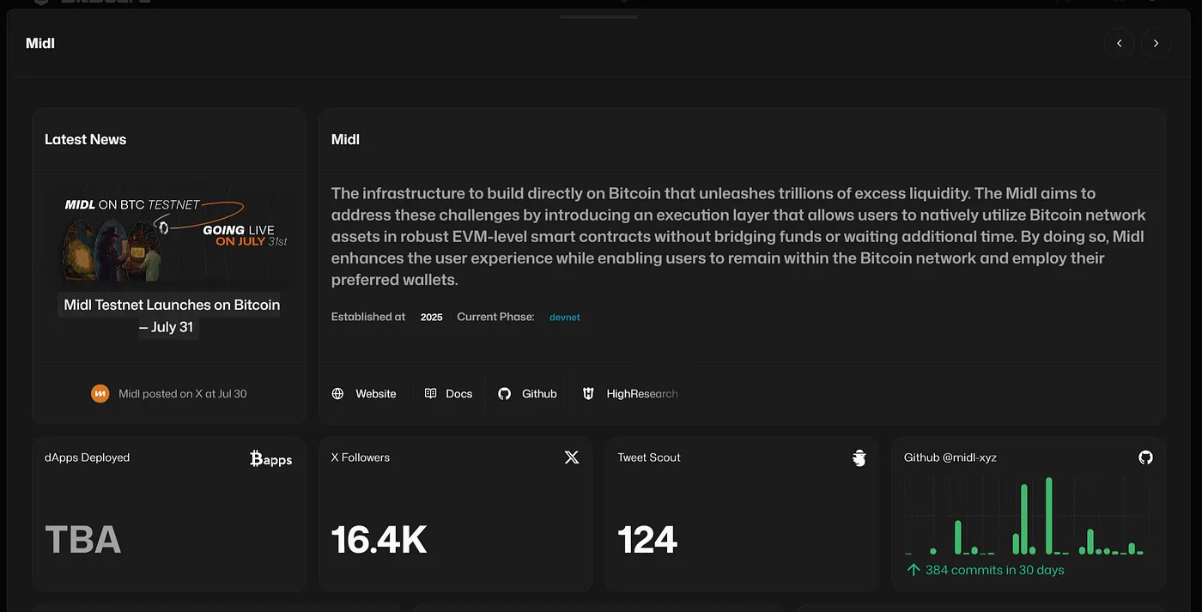Open the HighResearch link
Screen dimensions: 1202x612
point(641,394)
